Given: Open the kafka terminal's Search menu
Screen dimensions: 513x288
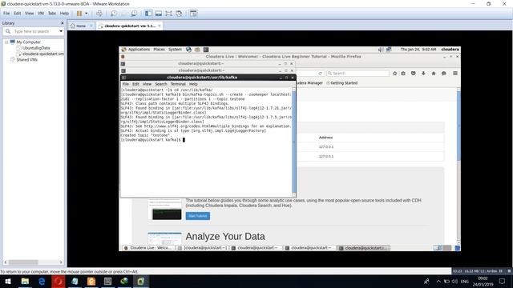Looking at the screenshot, I should pos(160,84).
